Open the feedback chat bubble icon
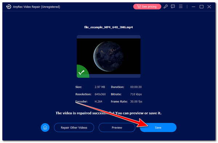This screenshot has height=143, width=218. (173, 7)
